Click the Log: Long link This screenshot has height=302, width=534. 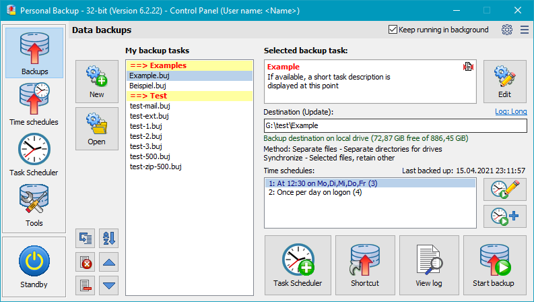point(510,111)
